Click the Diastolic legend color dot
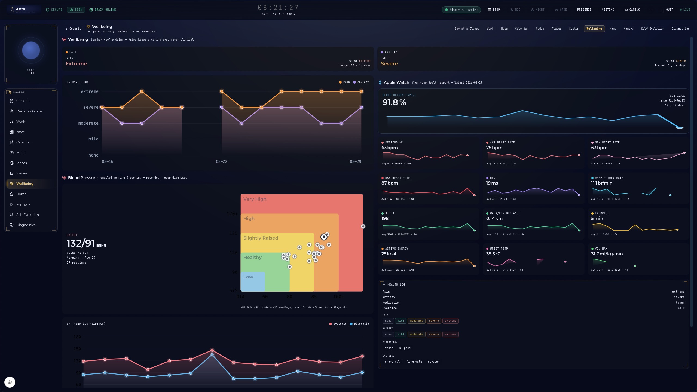The image size is (697, 392). tap(351, 324)
